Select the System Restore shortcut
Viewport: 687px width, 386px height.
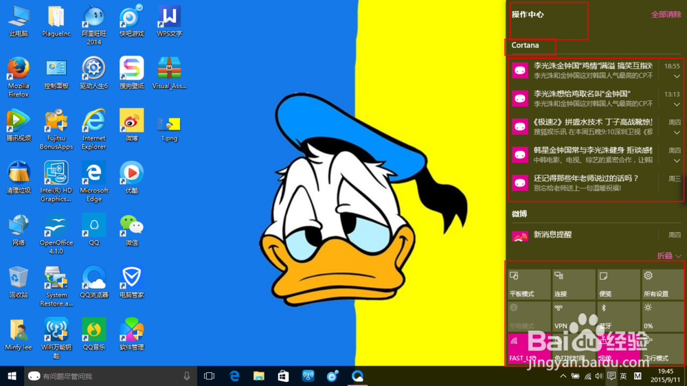point(56,286)
